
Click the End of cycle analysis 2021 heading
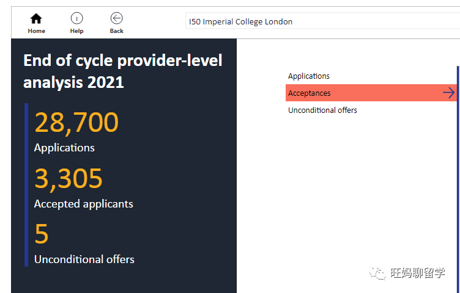(x=122, y=71)
